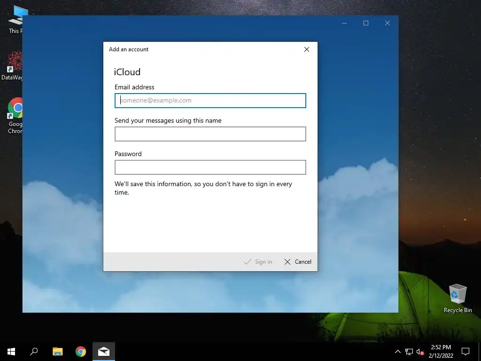
Task: Close the Mail app window
Action: [388, 23]
